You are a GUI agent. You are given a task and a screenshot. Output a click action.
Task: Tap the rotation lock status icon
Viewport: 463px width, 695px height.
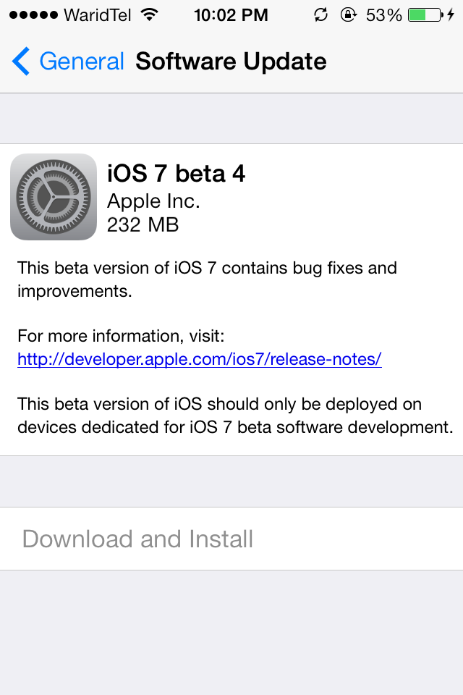(x=349, y=15)
